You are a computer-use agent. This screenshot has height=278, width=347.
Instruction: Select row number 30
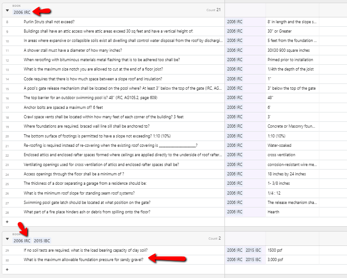click(x=7, y=260)
